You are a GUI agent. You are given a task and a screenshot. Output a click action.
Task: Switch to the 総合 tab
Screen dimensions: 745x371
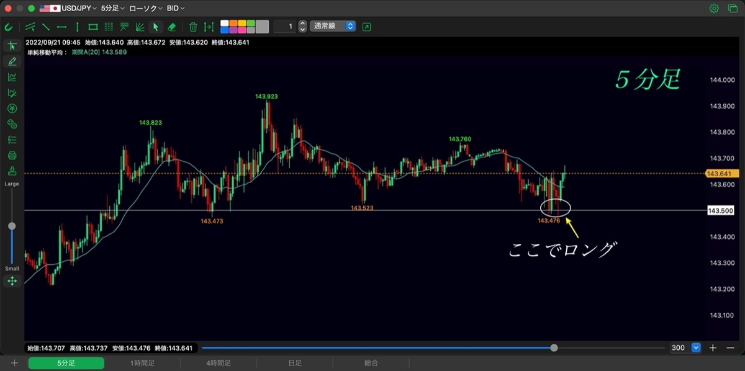click(371, 363)
